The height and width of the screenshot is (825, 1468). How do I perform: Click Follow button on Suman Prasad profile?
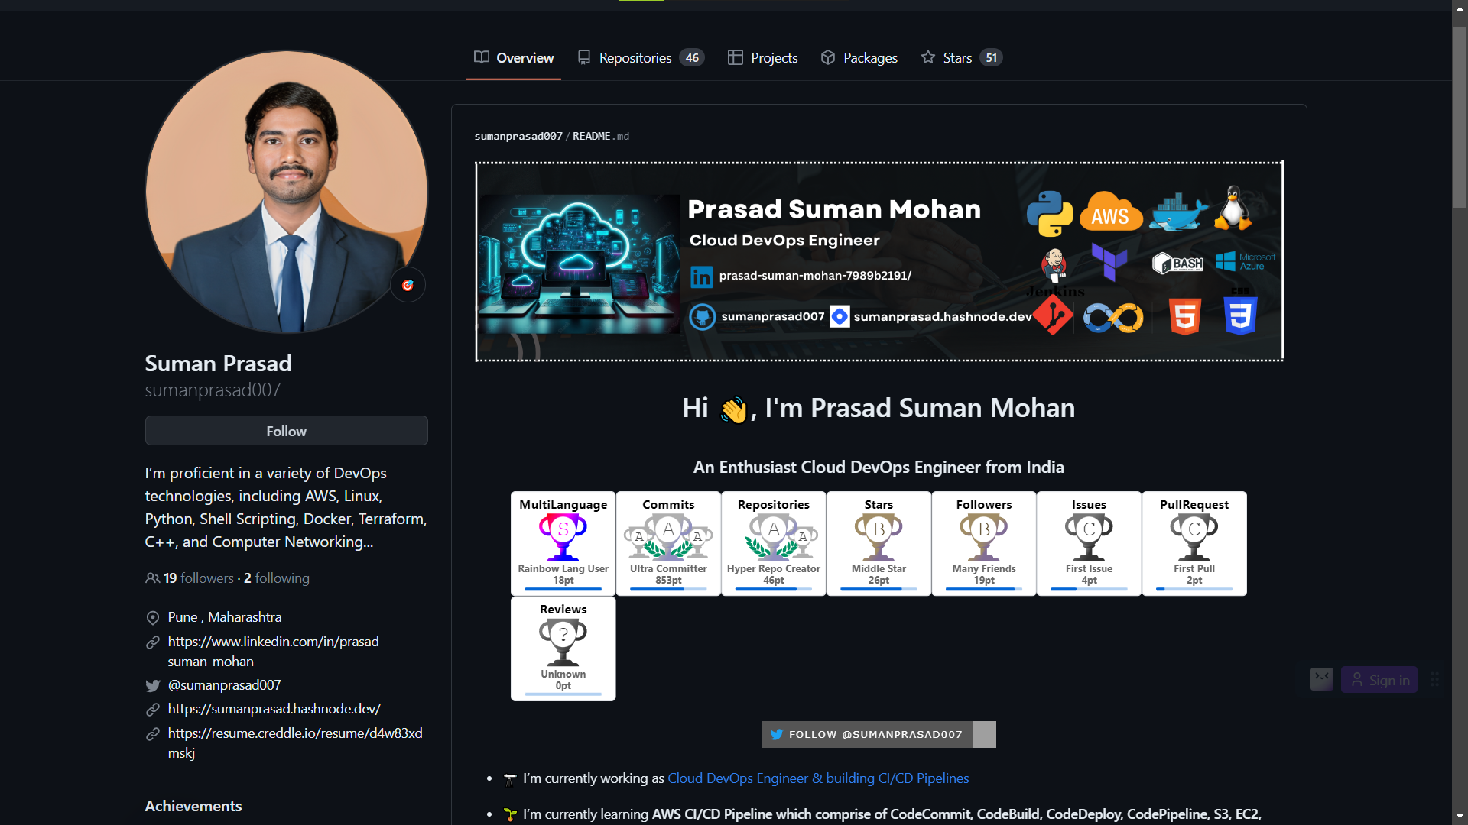pos(285,431)
